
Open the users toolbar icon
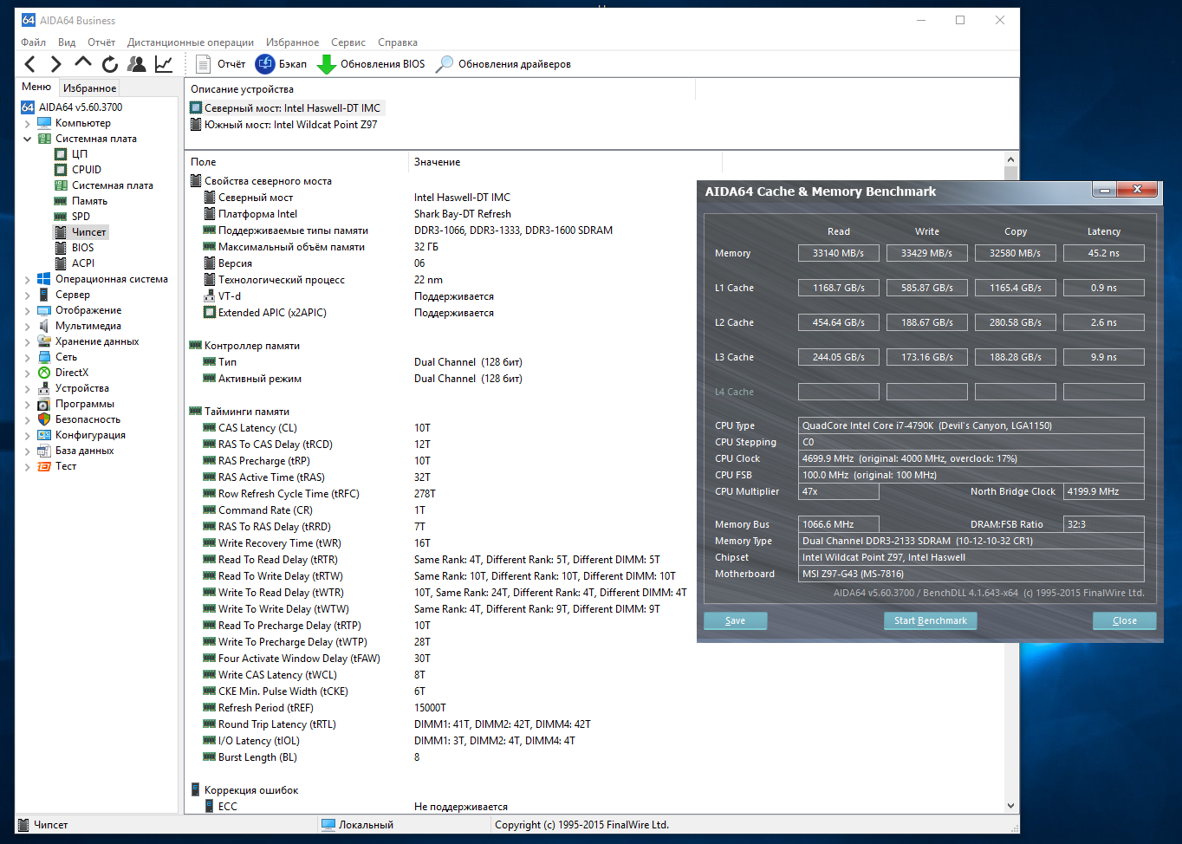pos(137,64)
